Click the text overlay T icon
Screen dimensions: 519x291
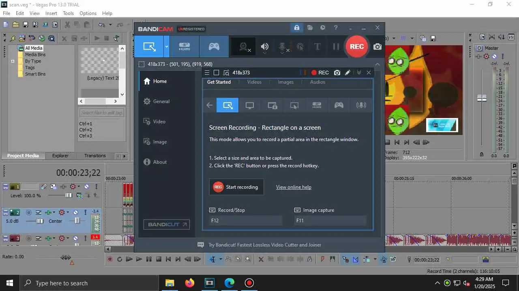317,46
